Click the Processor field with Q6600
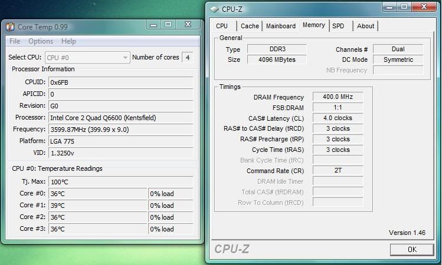442x265 pixels. tap(120, 118)
